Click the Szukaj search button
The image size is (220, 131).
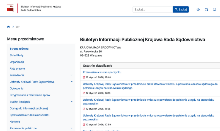[181, 9]
